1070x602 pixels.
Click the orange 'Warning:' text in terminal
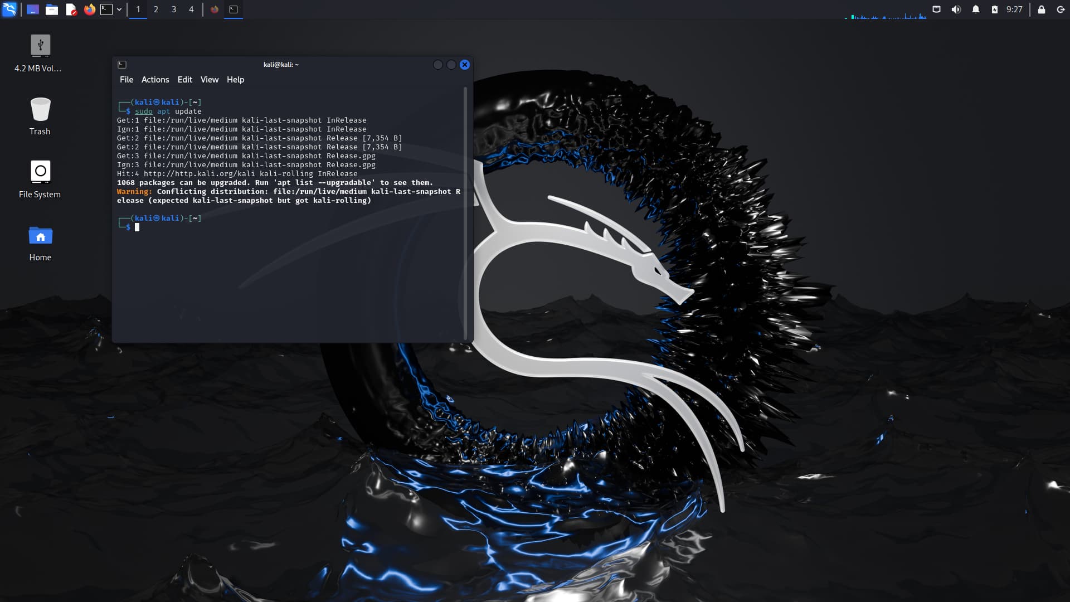[x=134, y=192]
